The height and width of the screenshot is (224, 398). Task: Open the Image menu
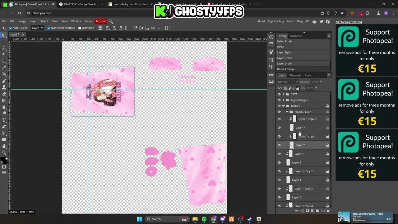click(x=22, y=21)
